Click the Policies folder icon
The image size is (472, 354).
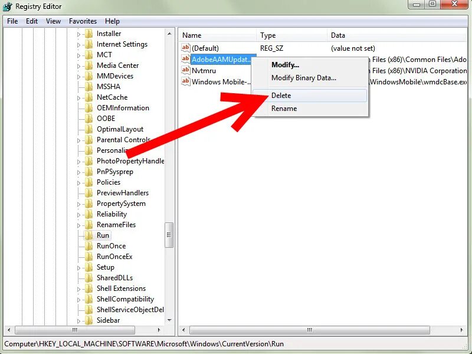click(88, 182)
